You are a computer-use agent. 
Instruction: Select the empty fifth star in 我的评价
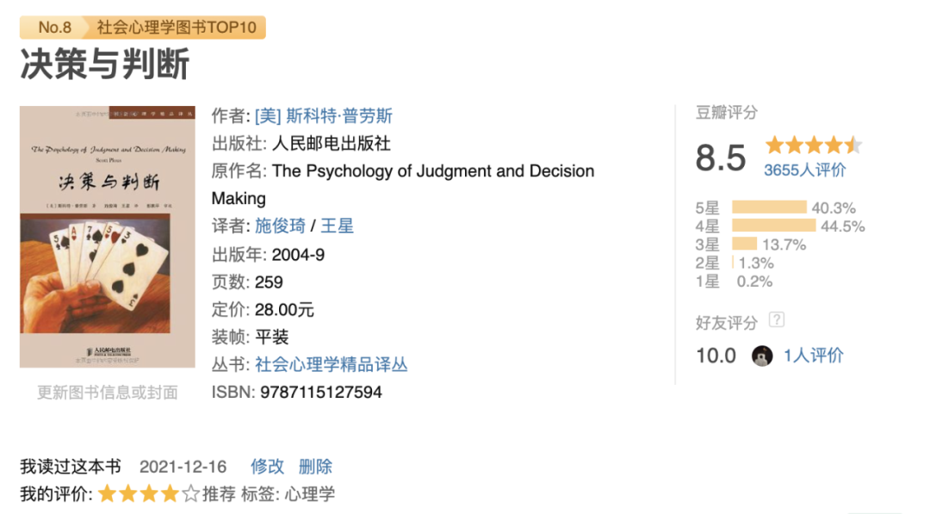(x=190, y=493)
